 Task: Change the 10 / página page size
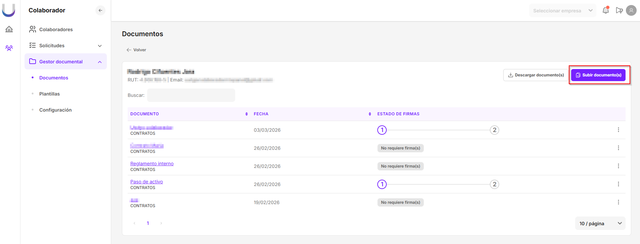(600, 224)
